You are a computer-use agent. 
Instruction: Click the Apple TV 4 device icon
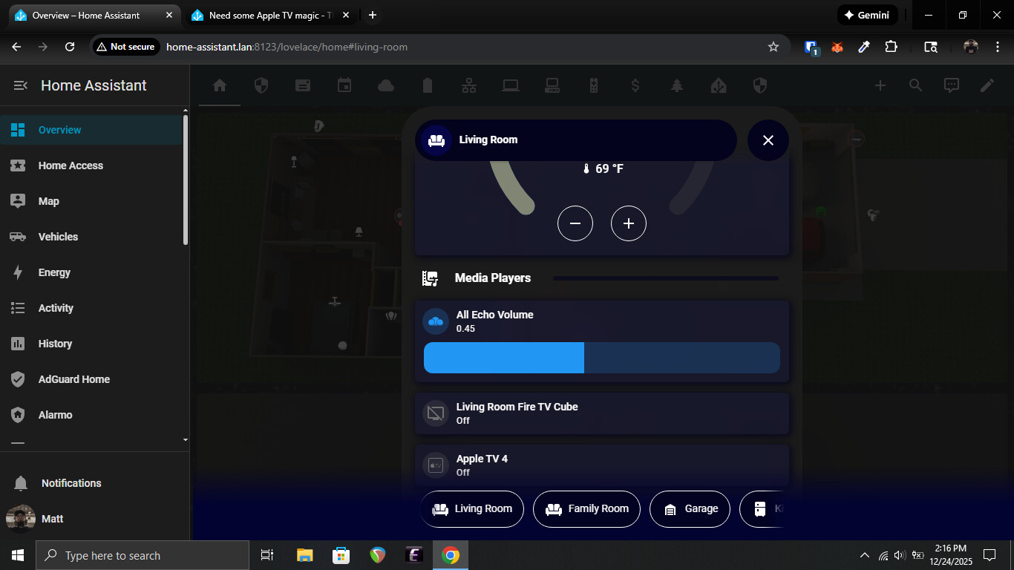coord(436,465)
